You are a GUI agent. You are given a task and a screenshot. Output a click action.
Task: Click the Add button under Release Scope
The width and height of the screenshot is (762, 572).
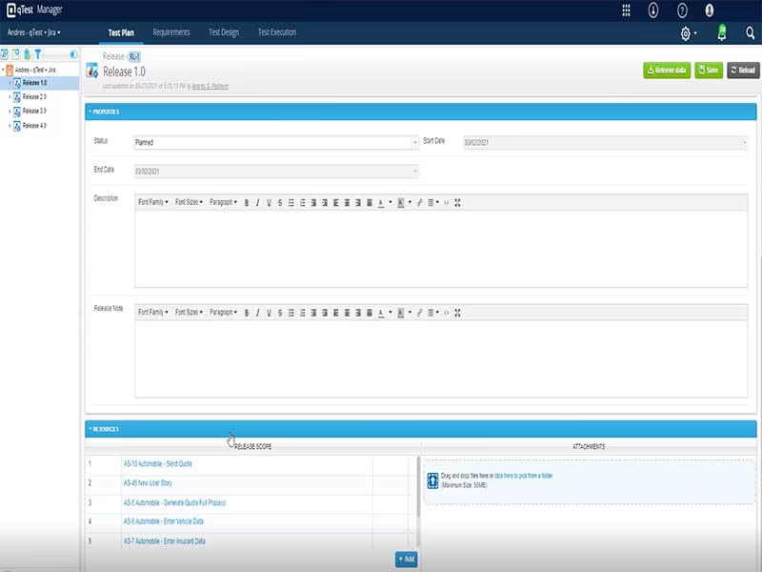407,559
